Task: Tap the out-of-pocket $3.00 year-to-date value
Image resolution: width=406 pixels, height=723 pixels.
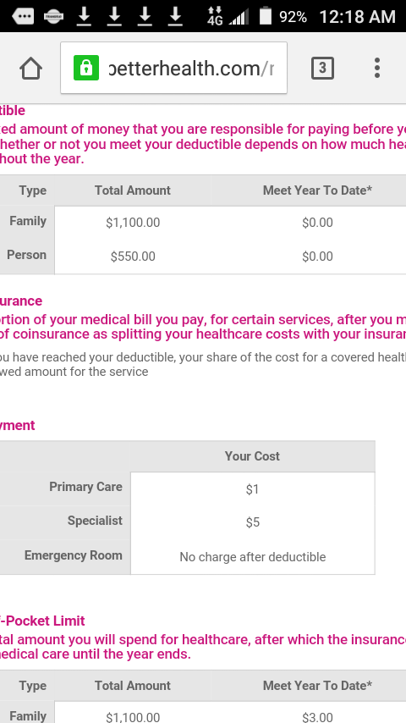Action: coord(317,717)
